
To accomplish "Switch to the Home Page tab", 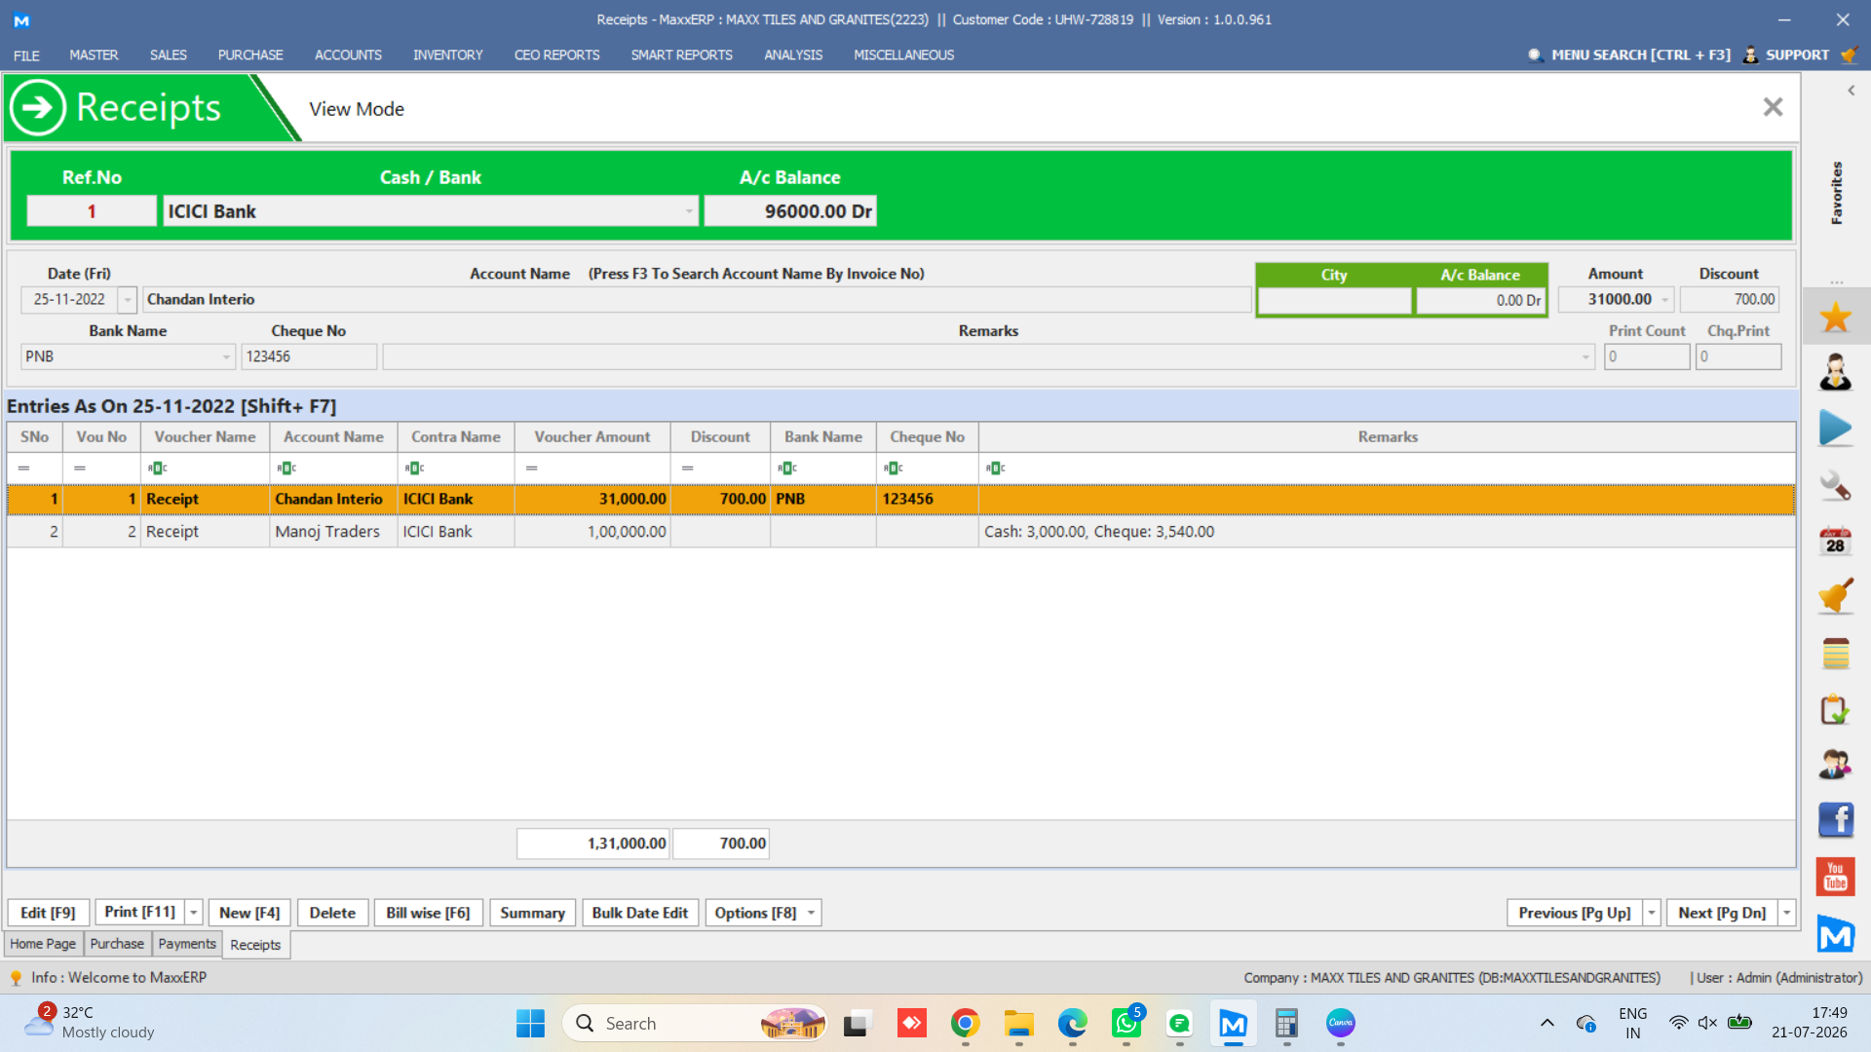I will (x=43, y=944).
